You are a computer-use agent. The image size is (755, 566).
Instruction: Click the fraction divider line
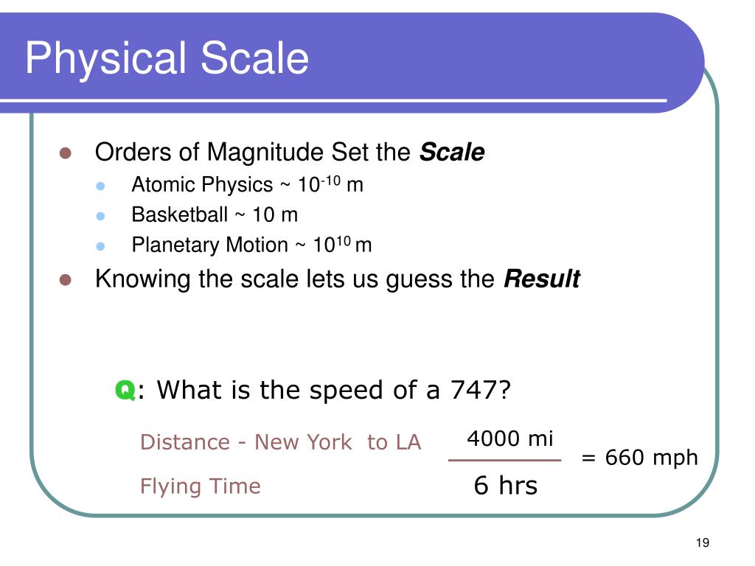pos(504,460)
